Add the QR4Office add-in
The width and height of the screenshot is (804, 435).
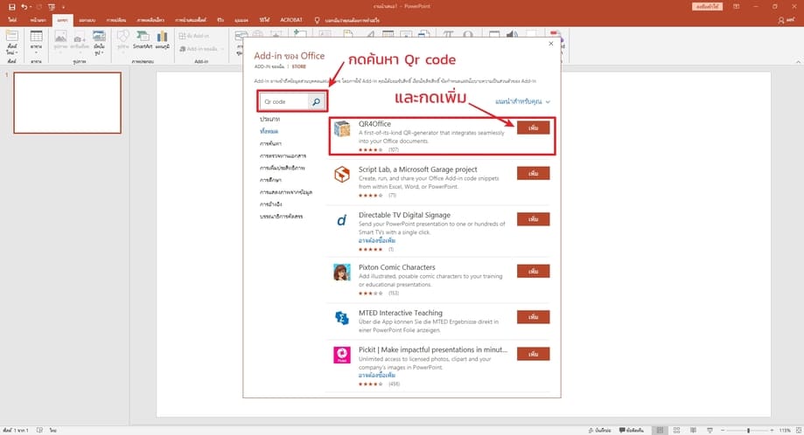pos(534,128)
